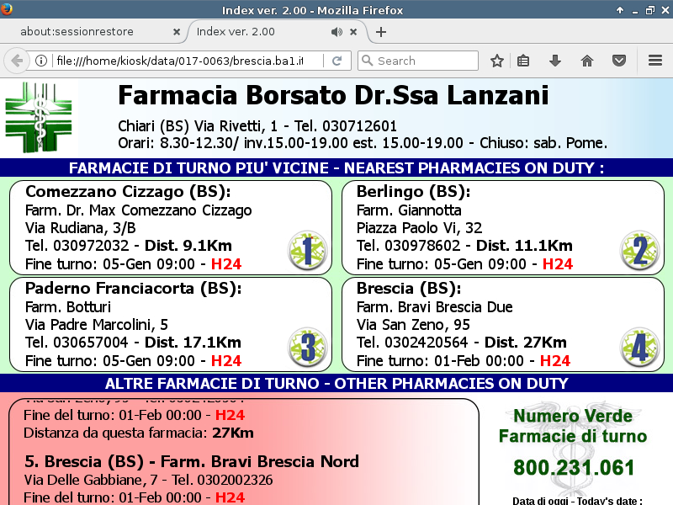Go to Firefox home page
The width and height of the screenshot is (673, 505).
tap(587, 61)
